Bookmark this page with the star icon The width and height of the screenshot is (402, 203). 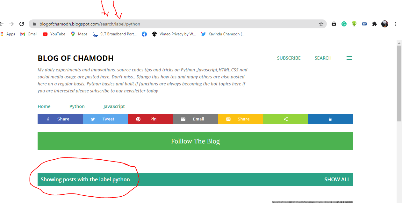321,24
